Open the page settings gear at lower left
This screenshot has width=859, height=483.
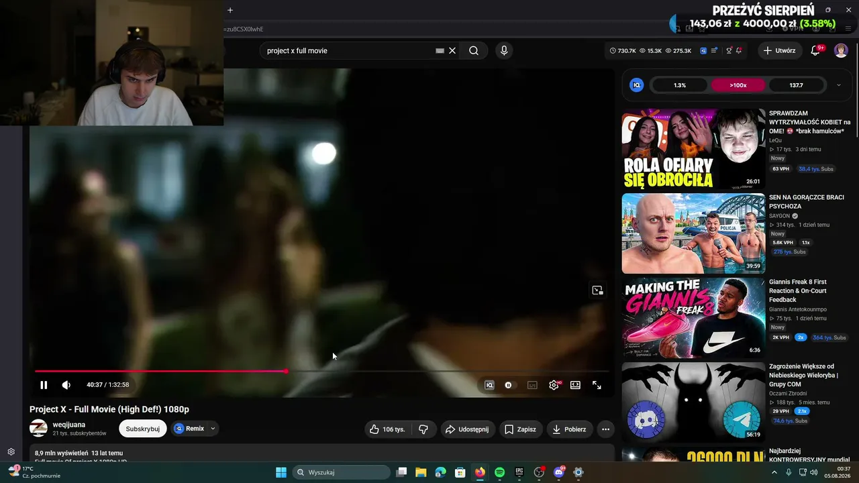click(11, 451)
